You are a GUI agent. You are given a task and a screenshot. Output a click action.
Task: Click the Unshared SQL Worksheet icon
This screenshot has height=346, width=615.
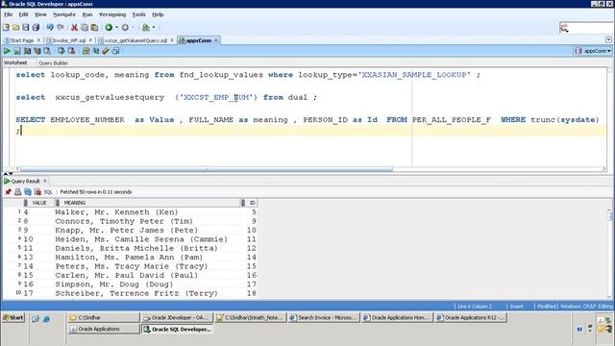pos(86,51)
